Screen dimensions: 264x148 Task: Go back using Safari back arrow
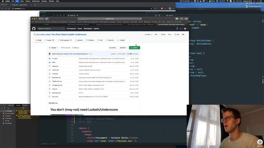coord(40,19)
